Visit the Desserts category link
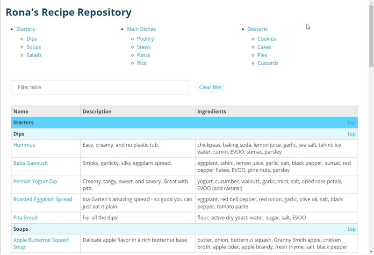The width and height of the screenshot is (374, 255). click(x=258, y=29)
